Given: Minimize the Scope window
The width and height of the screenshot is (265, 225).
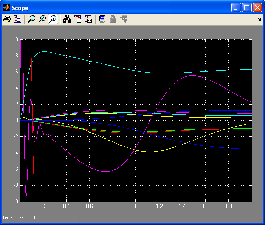Looking at the screenshot, I should [x=236, y=8].
